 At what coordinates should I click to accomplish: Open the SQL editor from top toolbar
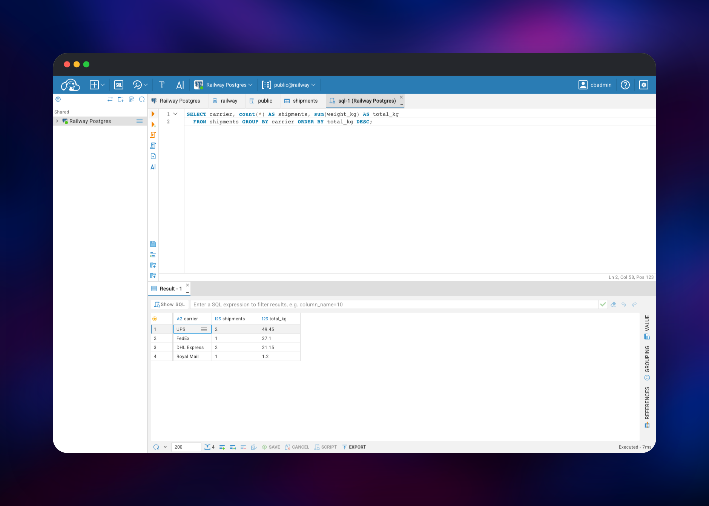coord(119,85)
